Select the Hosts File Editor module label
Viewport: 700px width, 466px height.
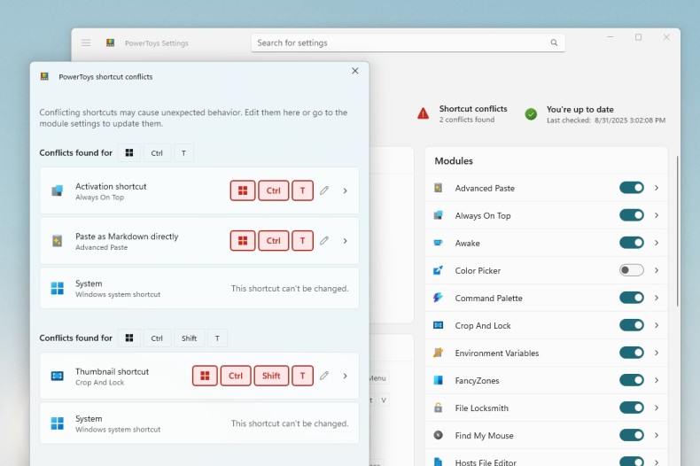(x=486, y=462)
